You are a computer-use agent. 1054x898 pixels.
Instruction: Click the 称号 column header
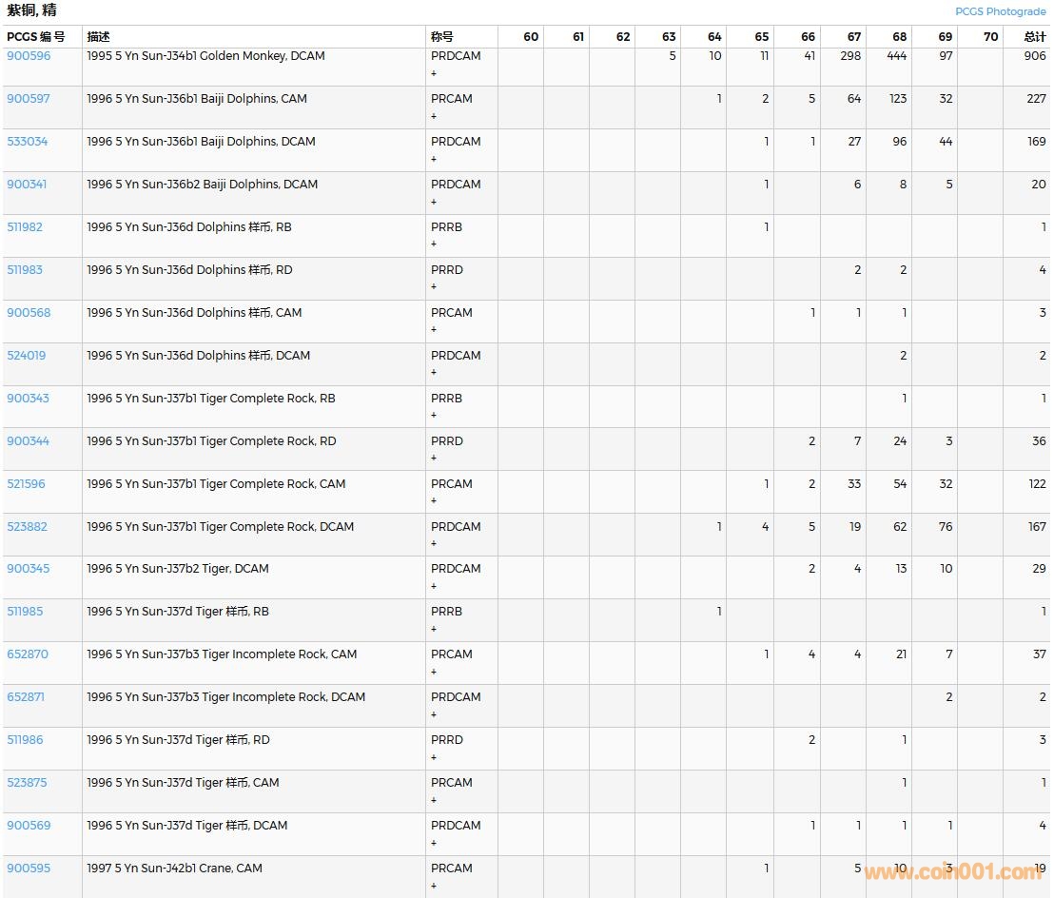point(442,37)
